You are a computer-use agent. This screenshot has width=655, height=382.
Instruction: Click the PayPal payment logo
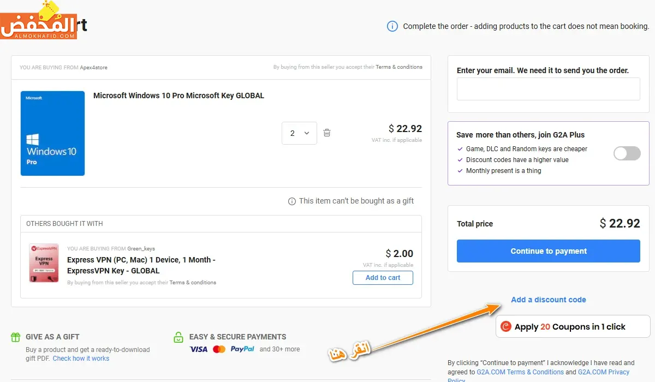242,349
